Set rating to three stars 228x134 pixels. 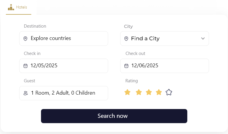pos(149,93)
